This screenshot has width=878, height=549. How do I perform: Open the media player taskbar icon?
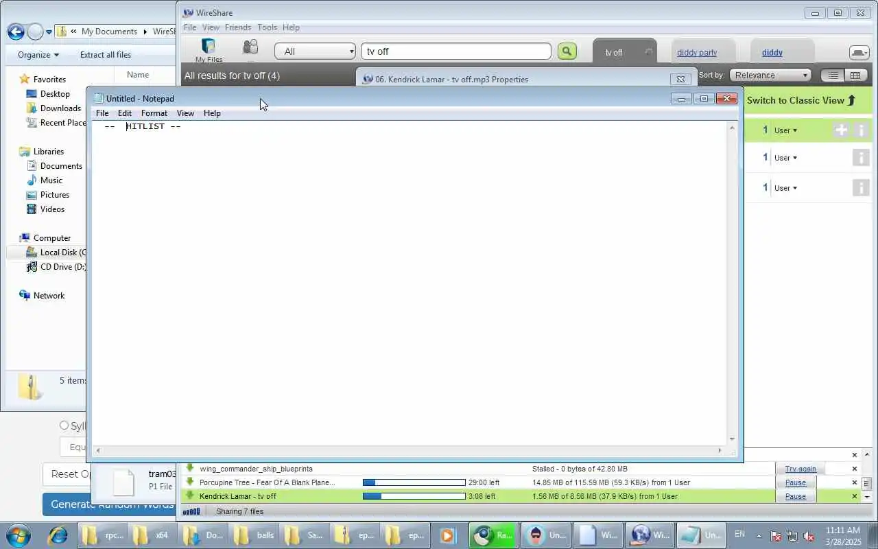pyautogui.click(x=447, y=535)
